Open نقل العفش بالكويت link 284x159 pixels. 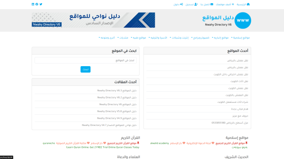coord(237,95)
